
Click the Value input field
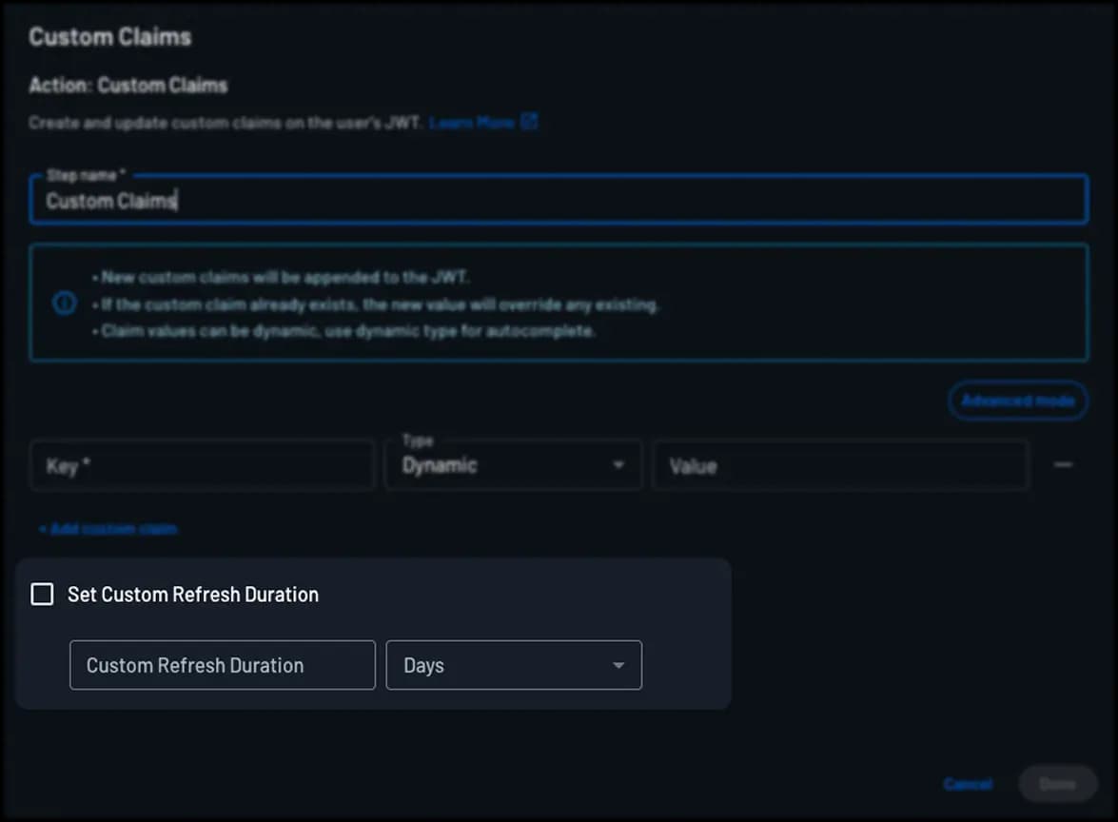click(x=841, y=465)
